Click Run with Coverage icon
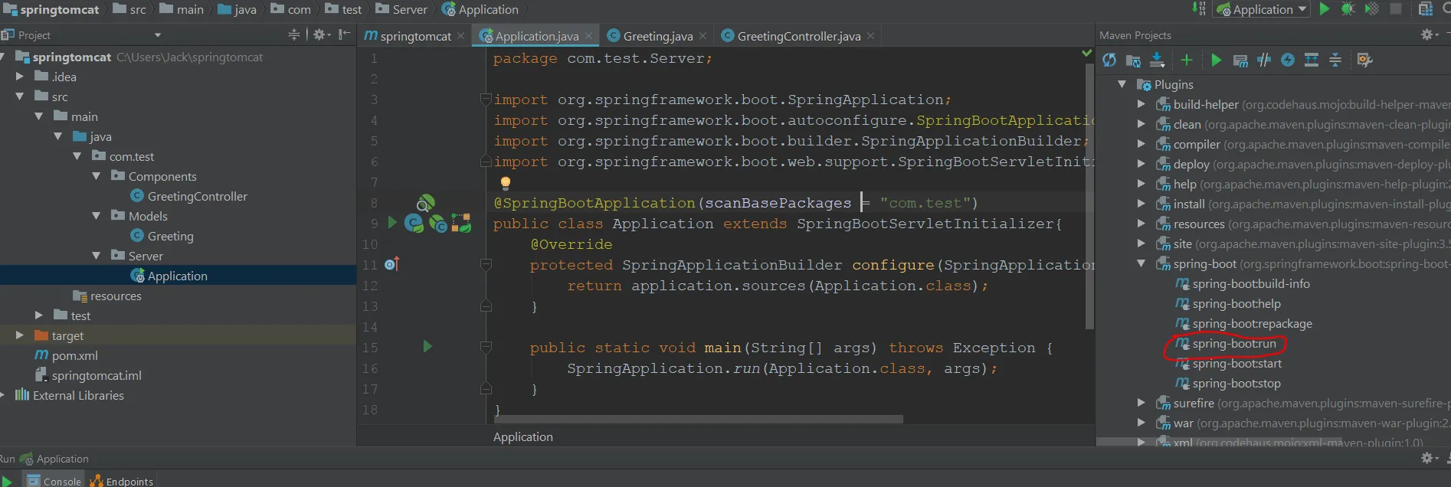1451x487 pixels. [1372, 9]
